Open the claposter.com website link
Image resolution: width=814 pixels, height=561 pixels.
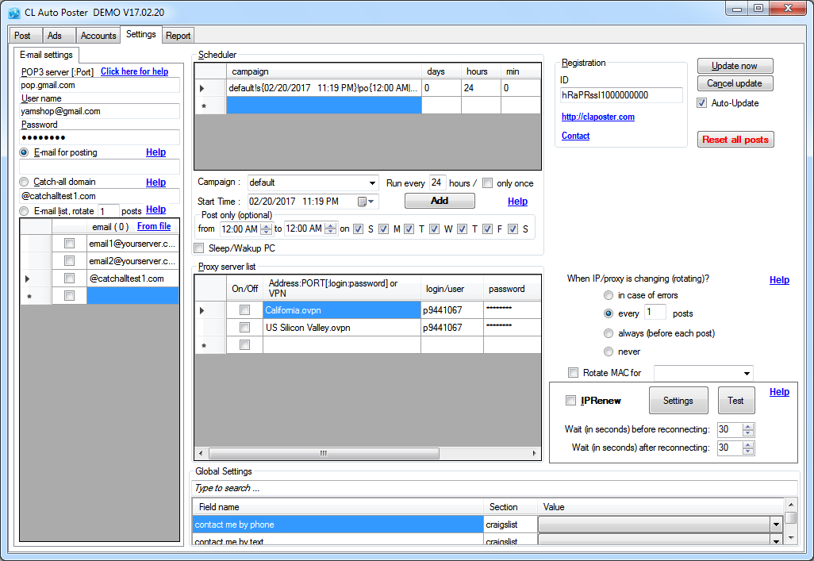[x=597, y=117]
